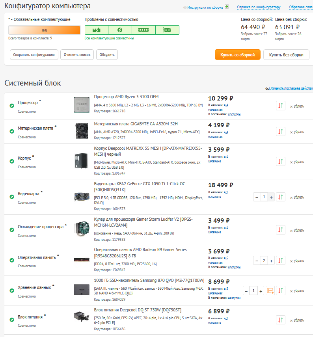Image resolution: width=313 pixels, height=337 pixels.
Task: Decrease video card quantity
Action: click(x=257, y=197)
